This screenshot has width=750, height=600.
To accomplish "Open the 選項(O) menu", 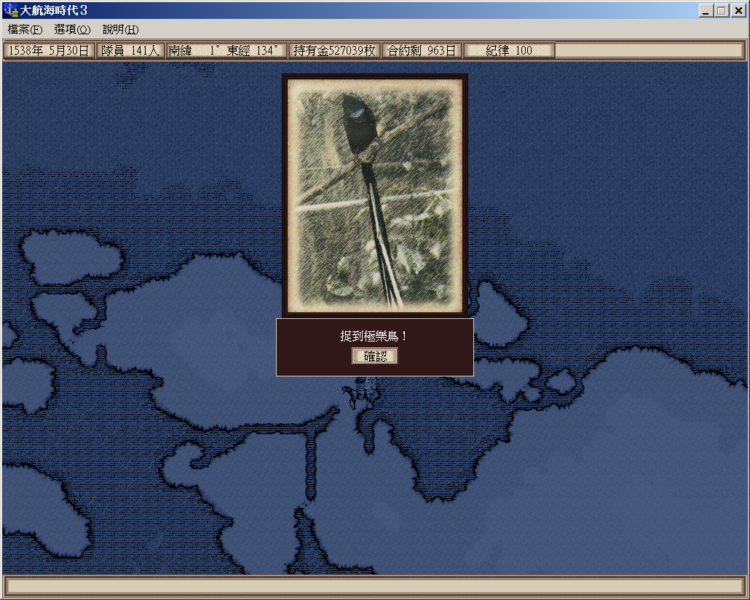I will click(x=72, y=30).
